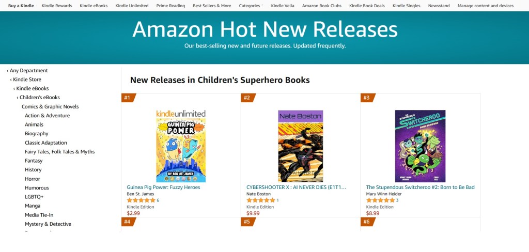
Task: Expand the Categories dropdown menu
Action: pyautogui.click(x=251, y=6)
